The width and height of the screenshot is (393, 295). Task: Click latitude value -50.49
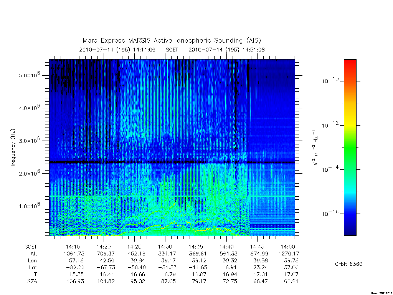[136, 267]
